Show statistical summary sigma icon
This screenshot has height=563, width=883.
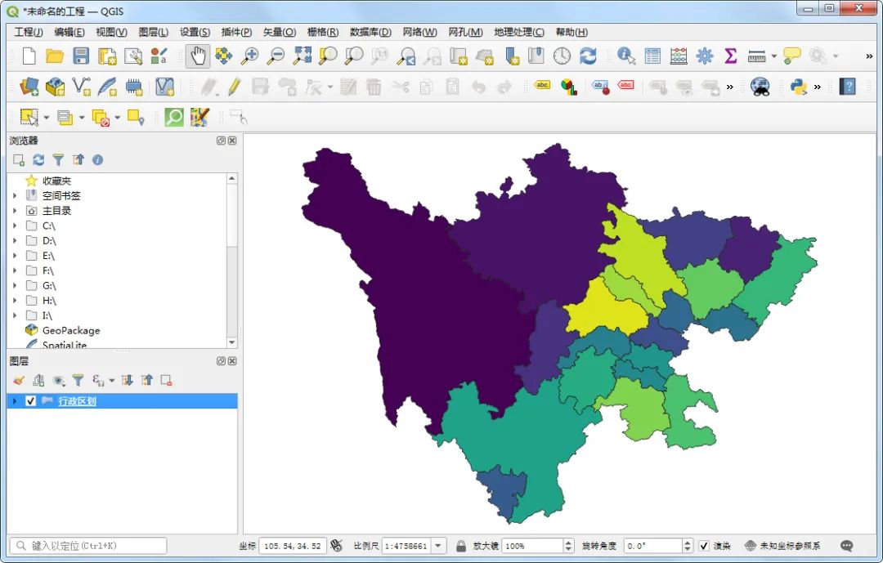point(730,56)
